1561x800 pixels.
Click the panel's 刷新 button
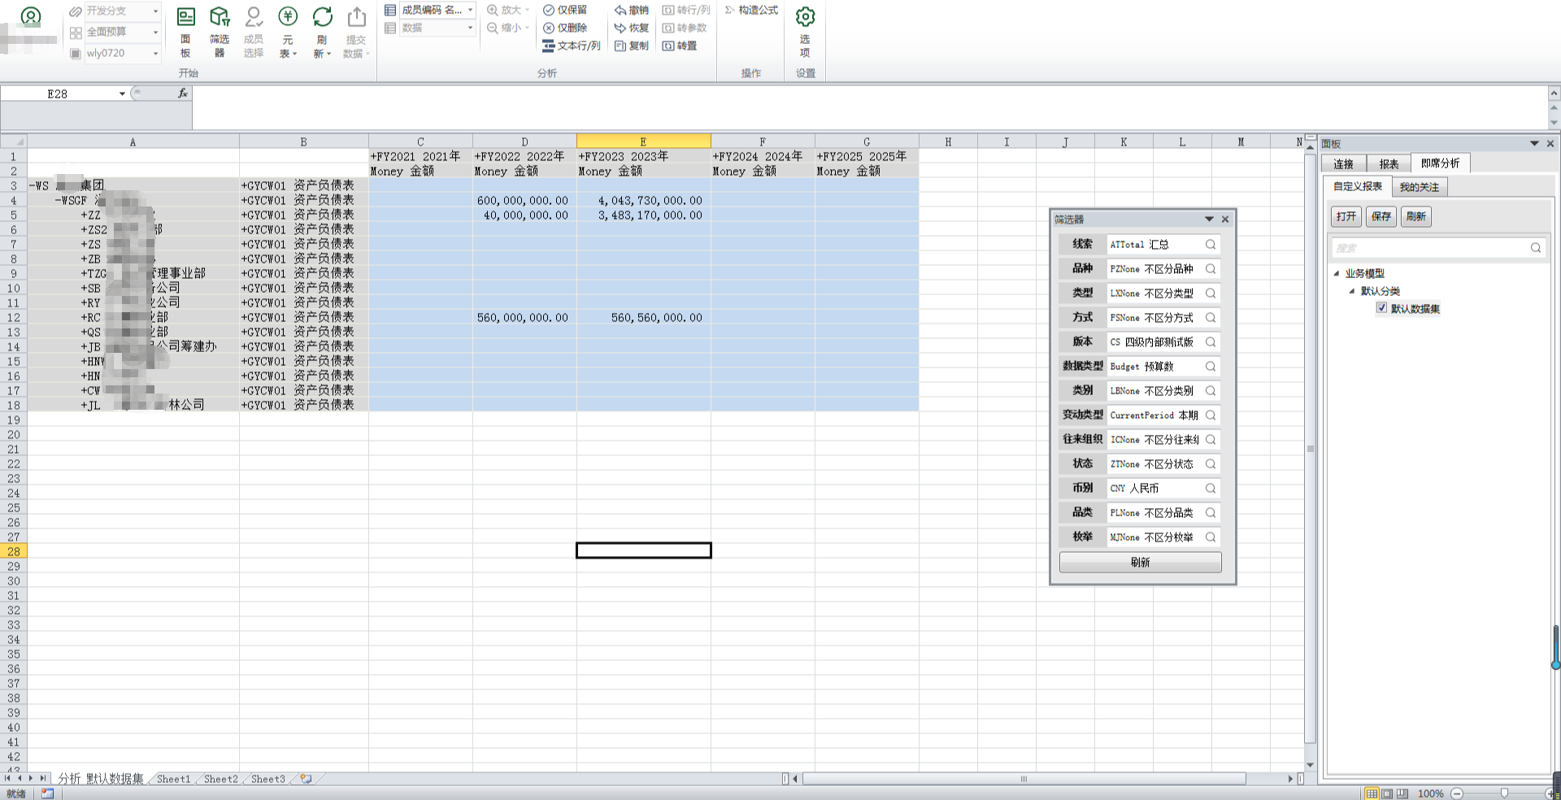[x=1415, y=216]
